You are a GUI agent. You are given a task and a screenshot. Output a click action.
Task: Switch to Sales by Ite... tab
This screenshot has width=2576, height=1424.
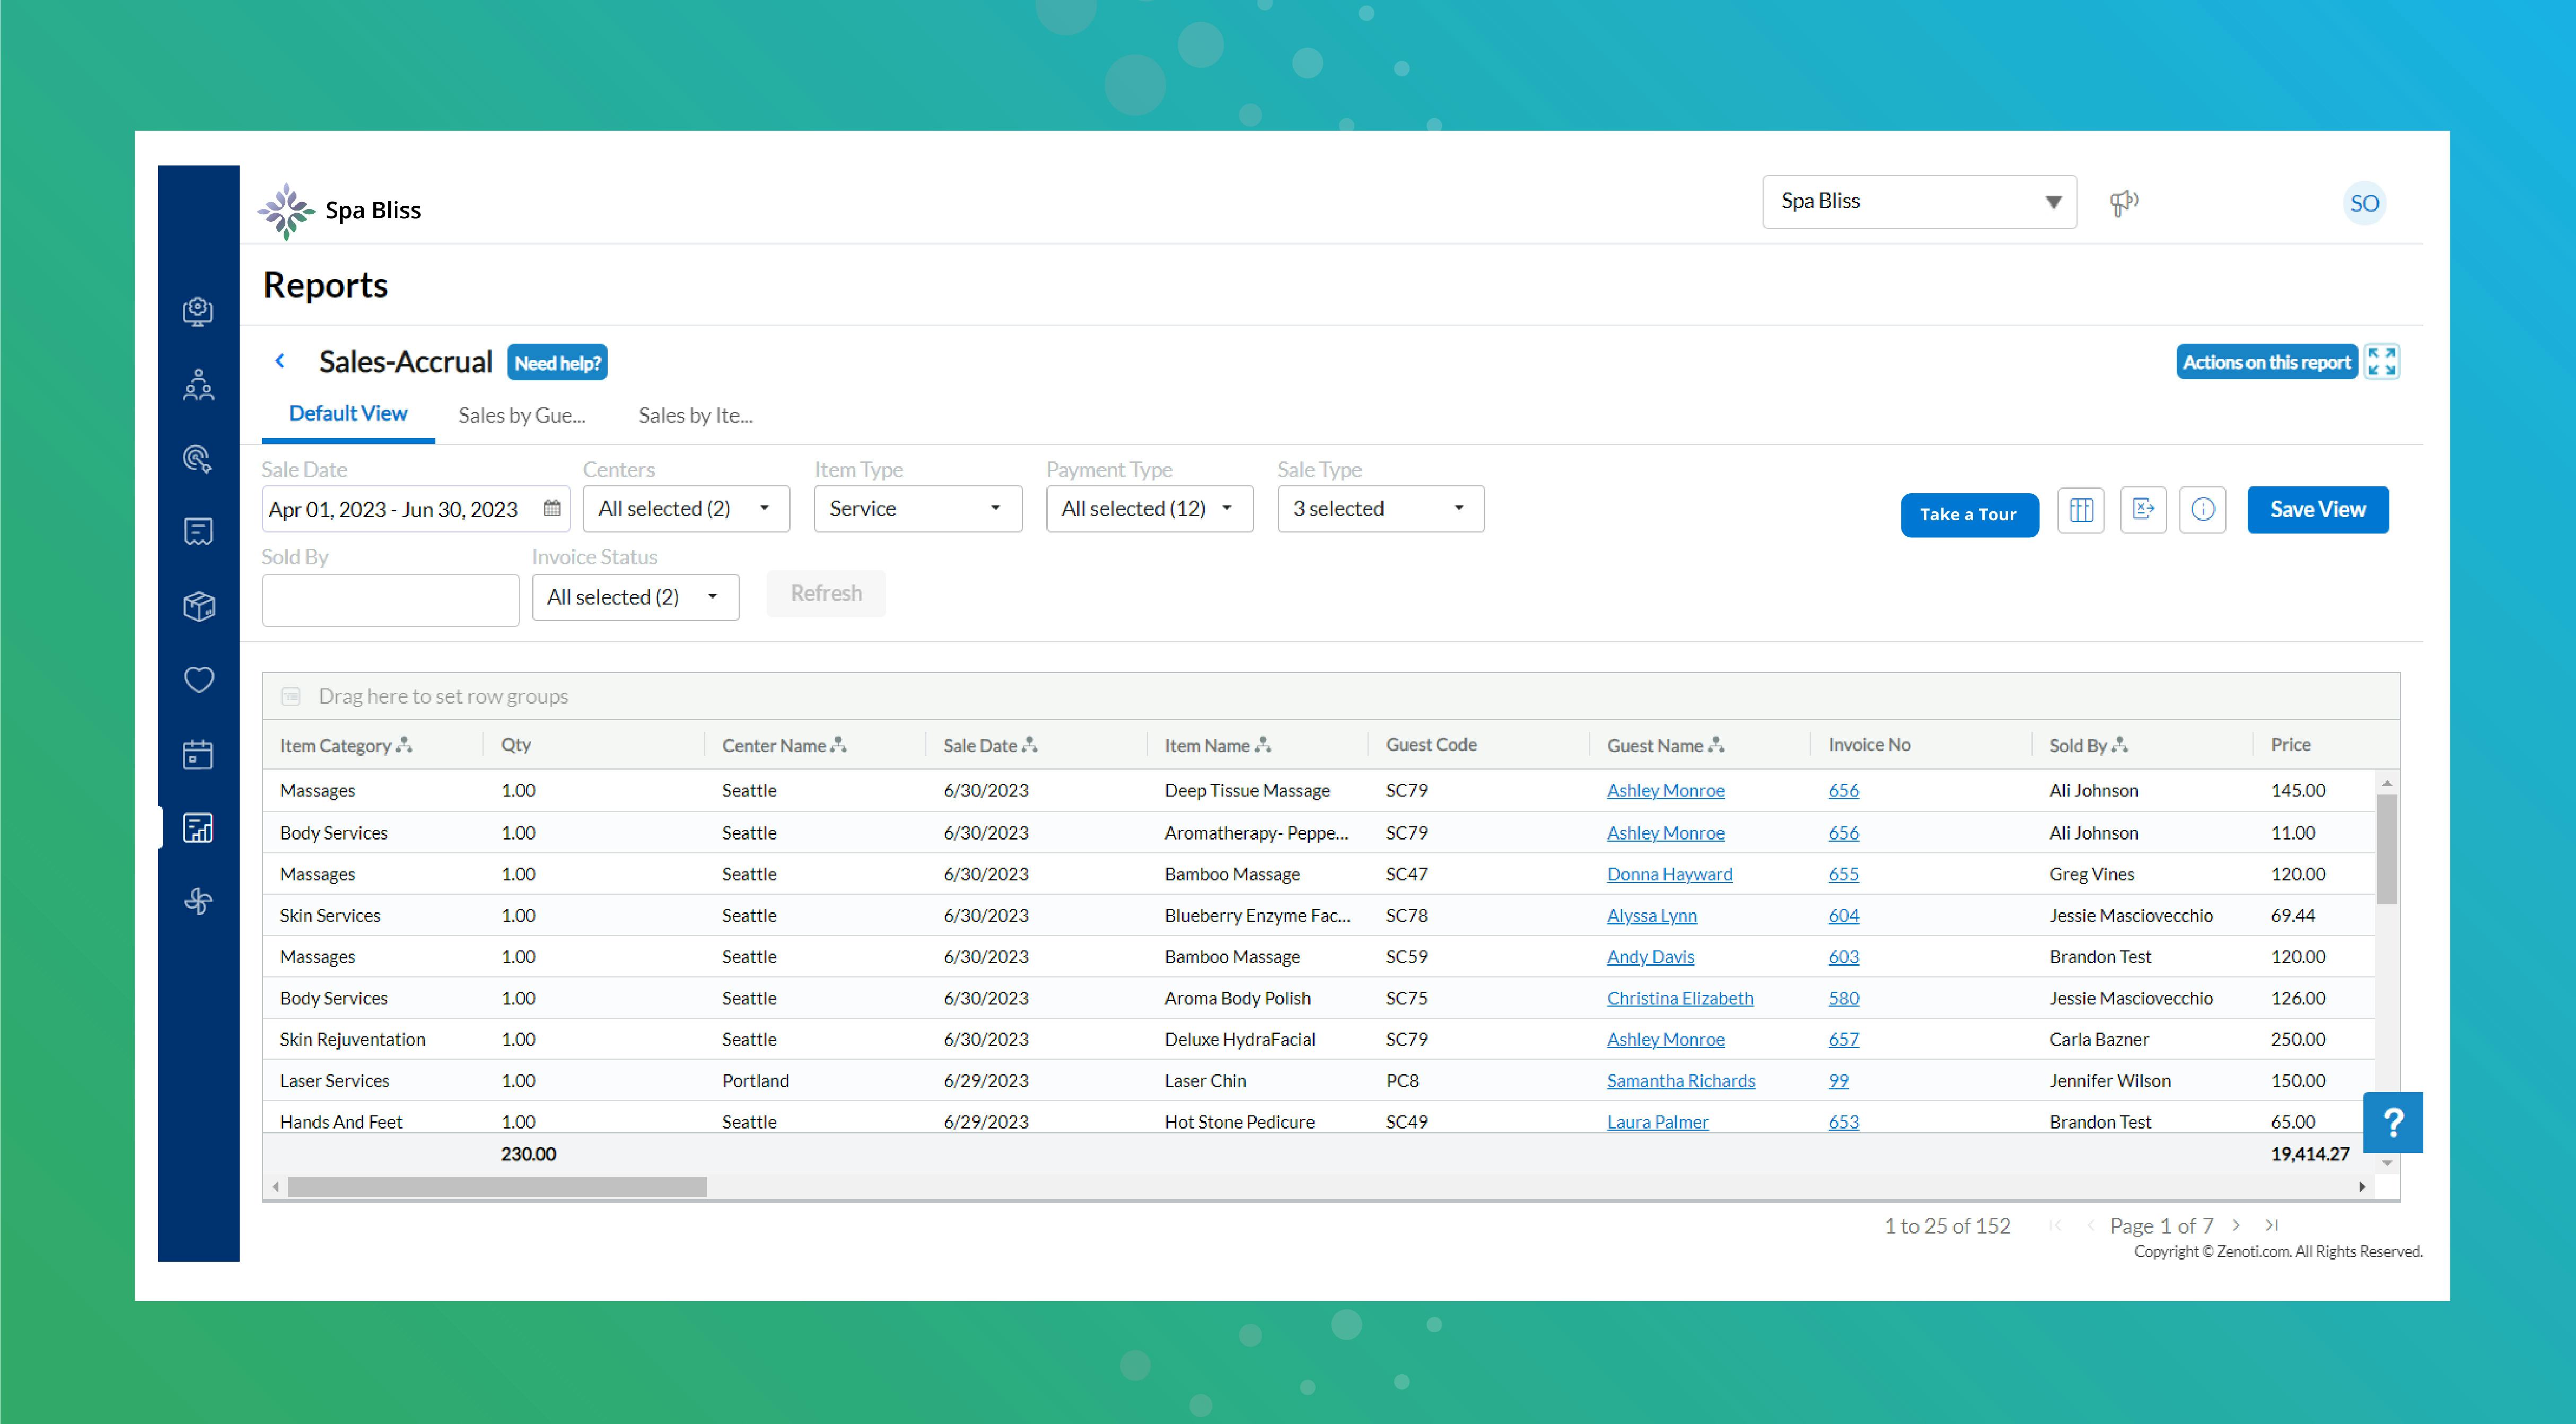[696, 416]
